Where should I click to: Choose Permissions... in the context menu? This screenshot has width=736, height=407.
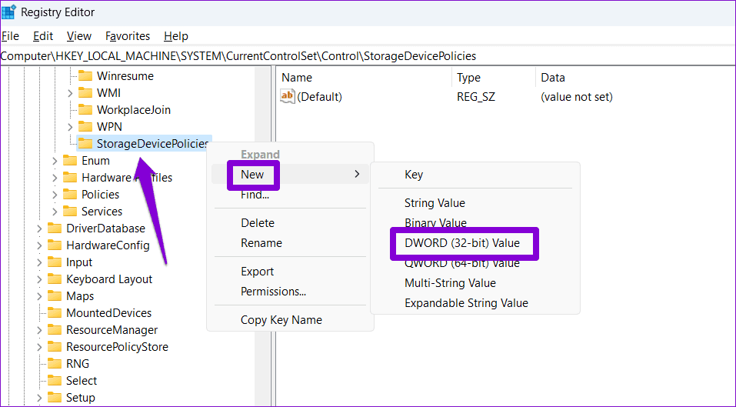click(x=290, y=291)
